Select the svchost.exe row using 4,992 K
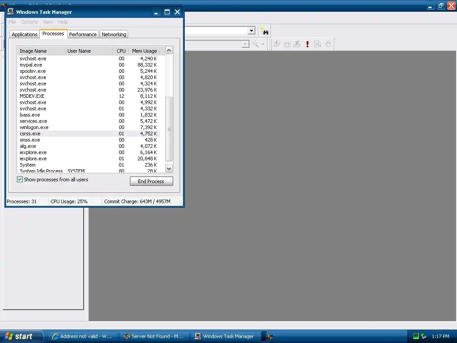Screen dimensions: 457x343 pos(88,102)
